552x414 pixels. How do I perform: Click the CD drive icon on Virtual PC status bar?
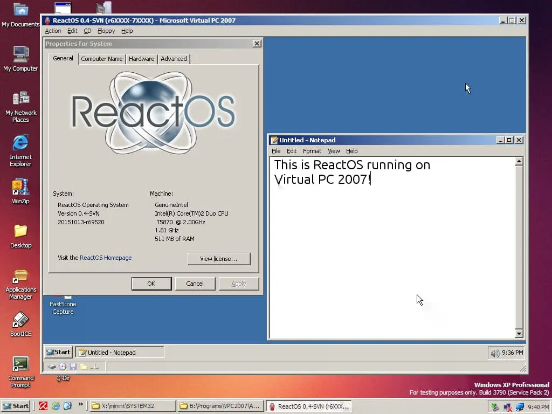(x=63, y=368)
